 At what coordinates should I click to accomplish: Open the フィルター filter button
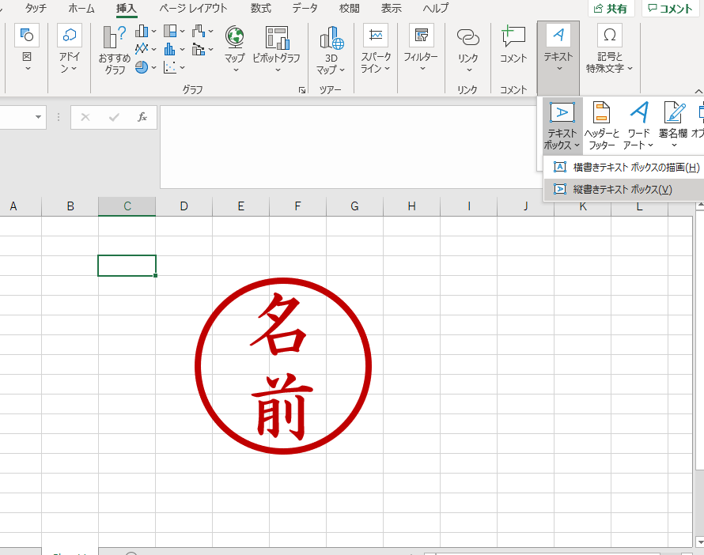[x=421, y=48]
